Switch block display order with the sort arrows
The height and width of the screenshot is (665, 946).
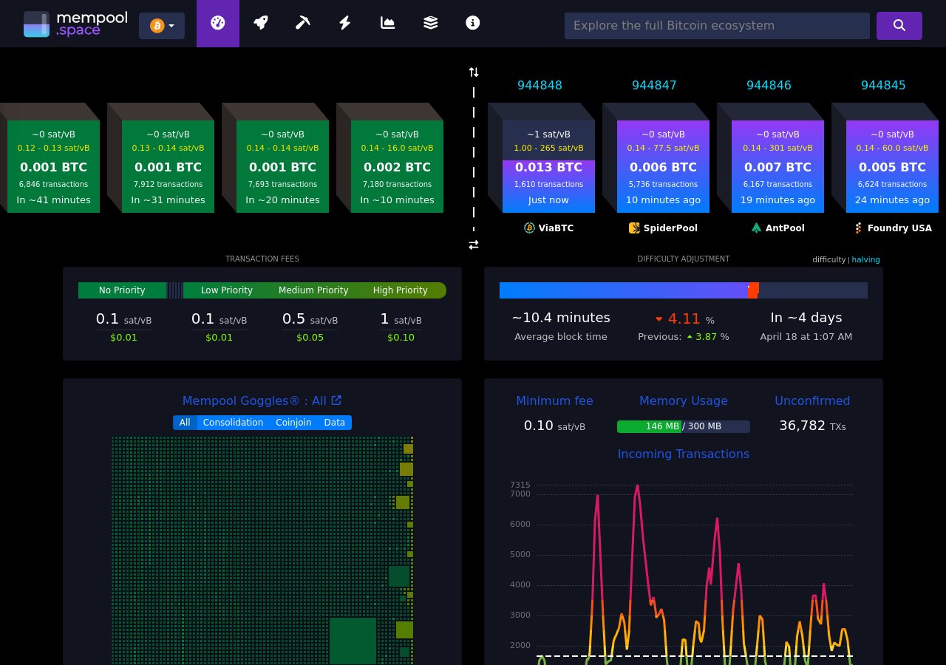pos(474,72)
